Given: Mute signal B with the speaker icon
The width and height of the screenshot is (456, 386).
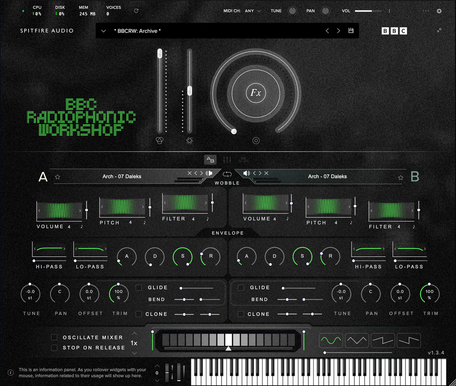Looking at the screenshot, I should click(246, 173).
